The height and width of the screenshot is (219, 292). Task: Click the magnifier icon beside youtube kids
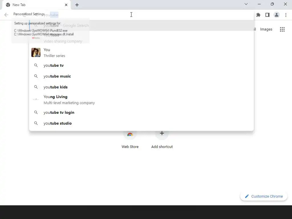(x=36, y=87)
